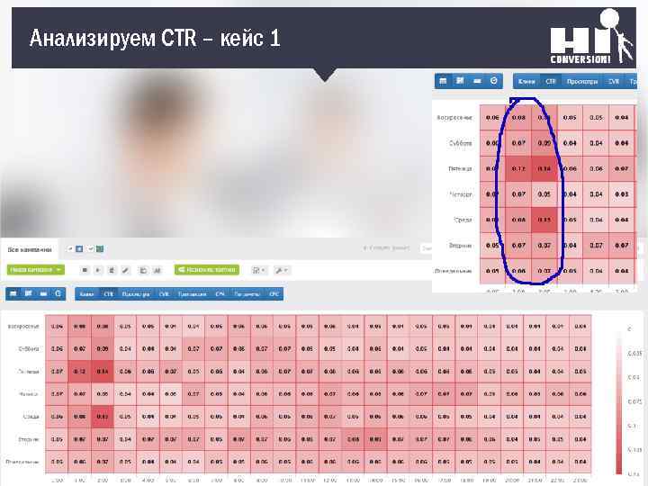The width and height of the screenshot is (648, 486).
Task: Click the 0.14 Friday cell in lower heatmap
Action: point(102,372)
